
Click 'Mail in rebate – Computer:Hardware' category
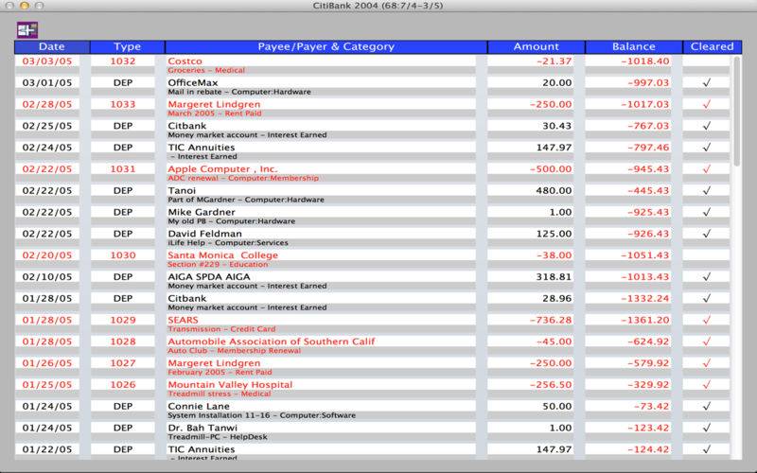[x=239, y=92]
